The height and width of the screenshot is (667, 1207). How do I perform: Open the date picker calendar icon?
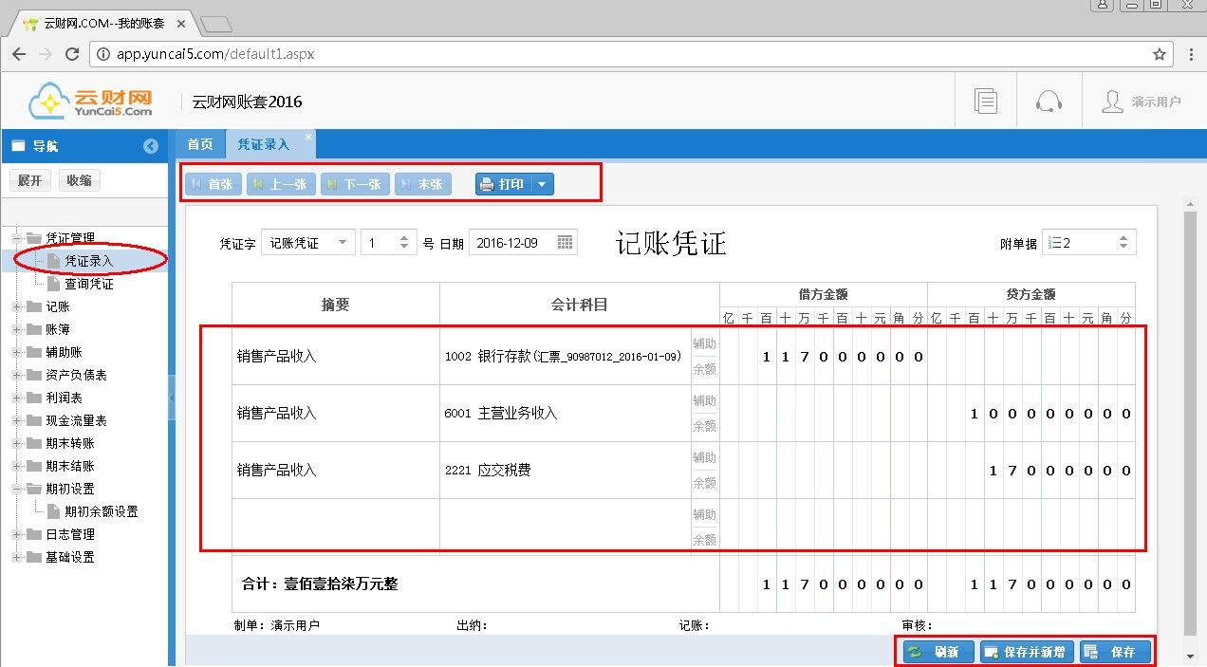(x=566, y=242)
